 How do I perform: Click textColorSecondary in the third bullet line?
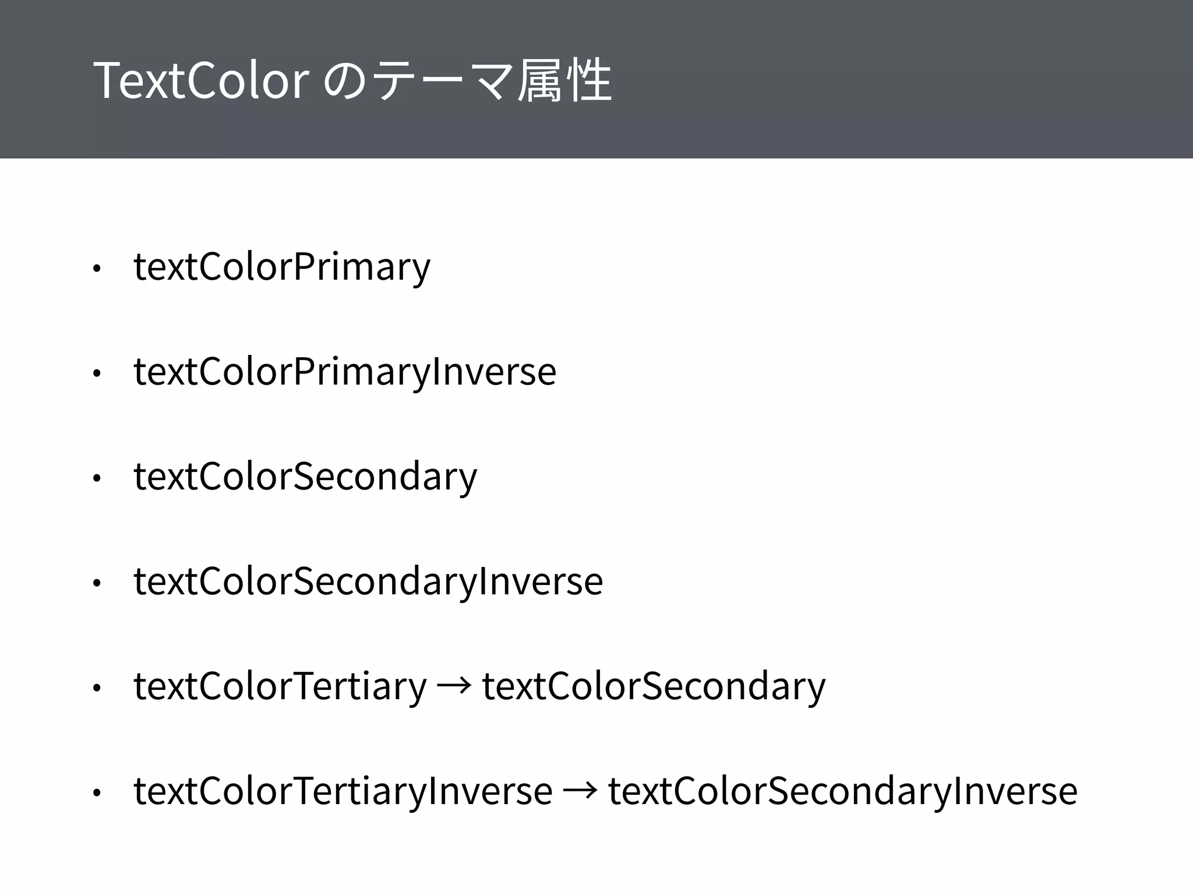305,477
